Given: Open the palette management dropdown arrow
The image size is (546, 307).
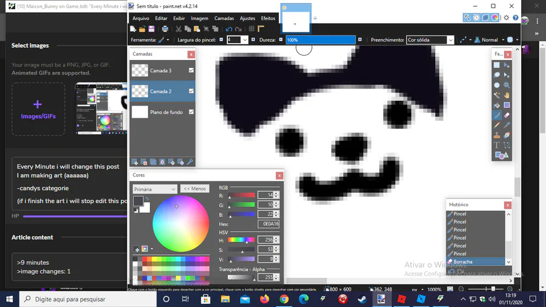Looking at the screenshot, I should [x=152, y=249].
